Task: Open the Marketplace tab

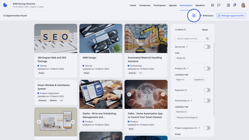Action: [x=186, y=5]
